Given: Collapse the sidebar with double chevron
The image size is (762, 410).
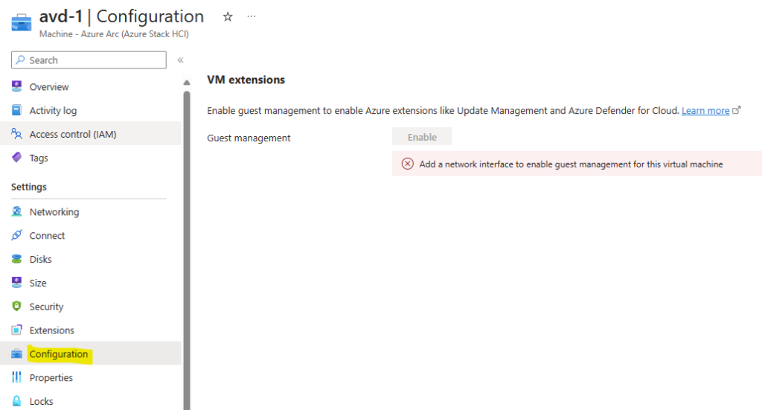Looking at the screenshot, I should 180,60.
